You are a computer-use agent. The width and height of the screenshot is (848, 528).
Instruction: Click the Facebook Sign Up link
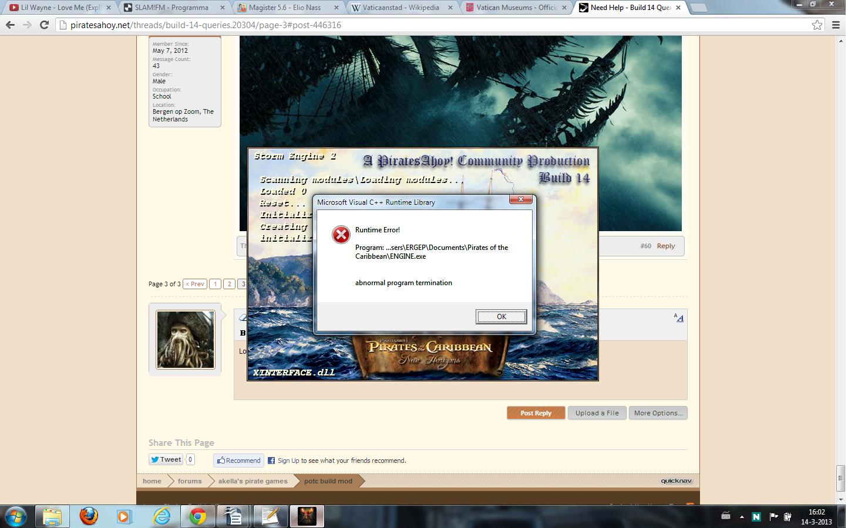tap(288, 461)
